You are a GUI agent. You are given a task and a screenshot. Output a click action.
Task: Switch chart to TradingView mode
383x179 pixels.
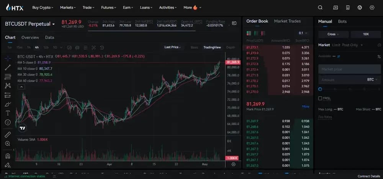tap(212, 48)
